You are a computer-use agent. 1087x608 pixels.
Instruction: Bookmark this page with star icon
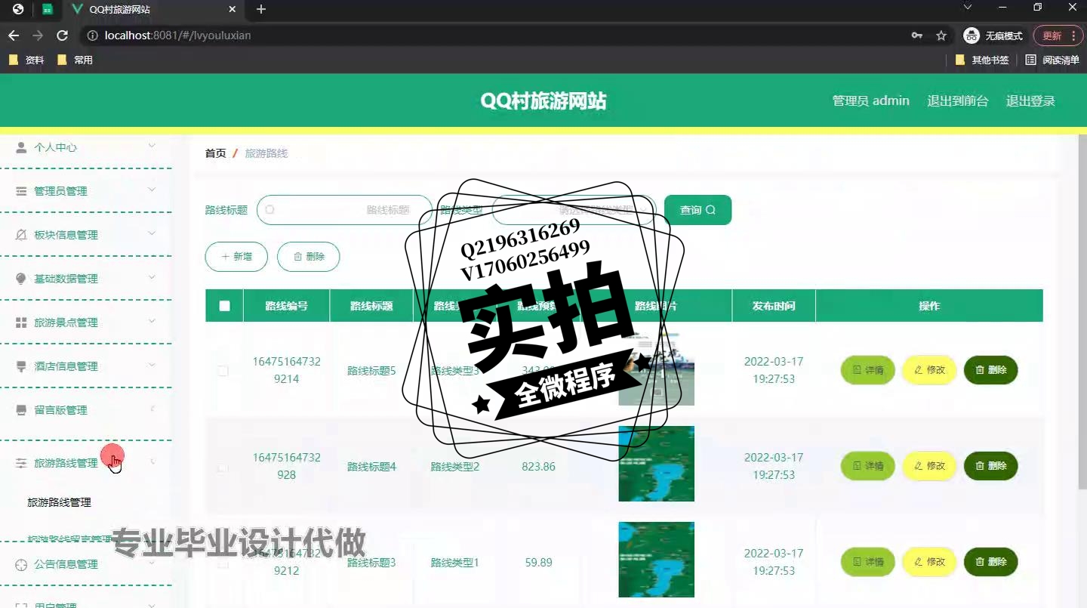pyautogui.click(x=941, y=35)
